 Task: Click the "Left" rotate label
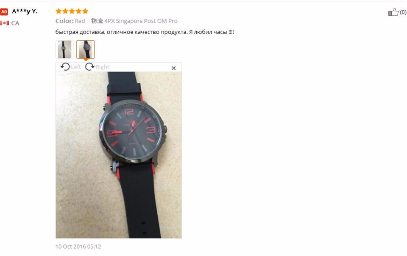(x=76, y=67)
